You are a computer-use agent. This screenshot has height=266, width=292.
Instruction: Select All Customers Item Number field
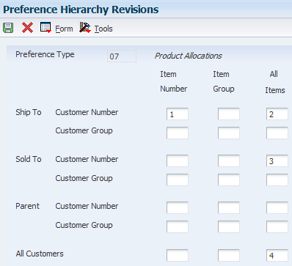pyautogui.click(x=178, y=255)
